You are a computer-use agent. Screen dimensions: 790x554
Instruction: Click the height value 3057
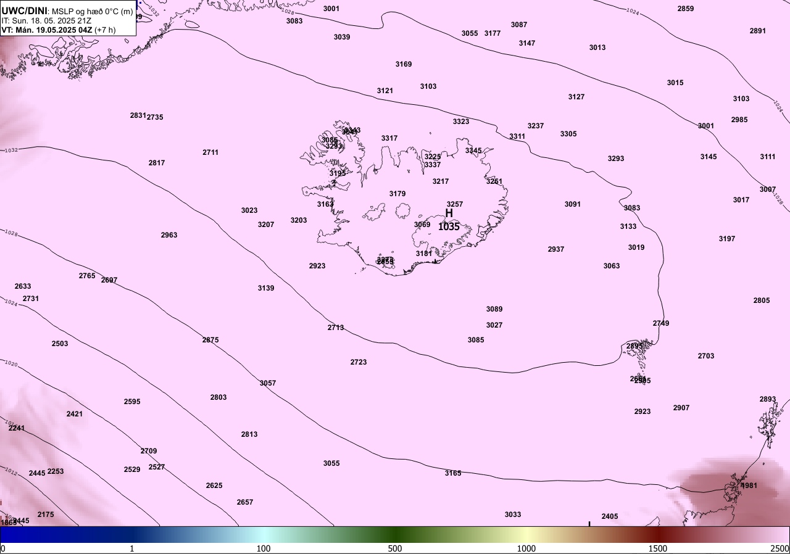coord(268,383)
